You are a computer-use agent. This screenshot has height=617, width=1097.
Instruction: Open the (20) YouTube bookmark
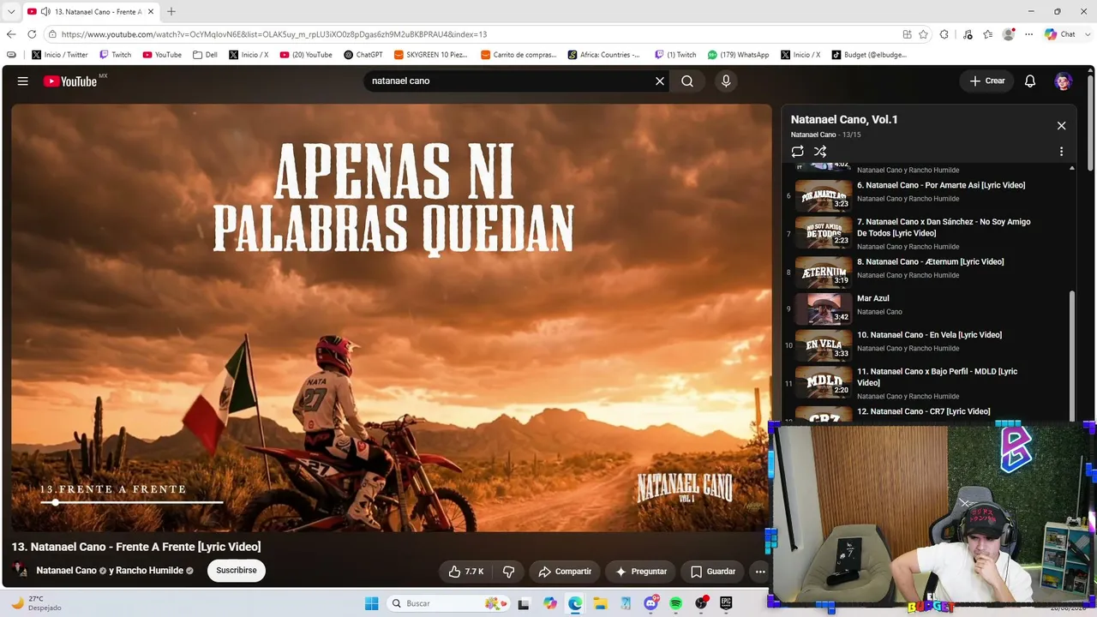[x=306, y=55]
